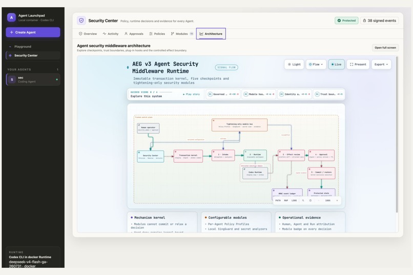Screen dimensions: 413x275
Task: Click the Create Agent button
Action: 33,32
